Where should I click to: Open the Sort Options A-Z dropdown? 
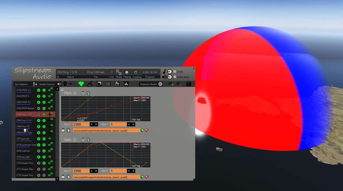pyautogui.click(x=35, y=84)
